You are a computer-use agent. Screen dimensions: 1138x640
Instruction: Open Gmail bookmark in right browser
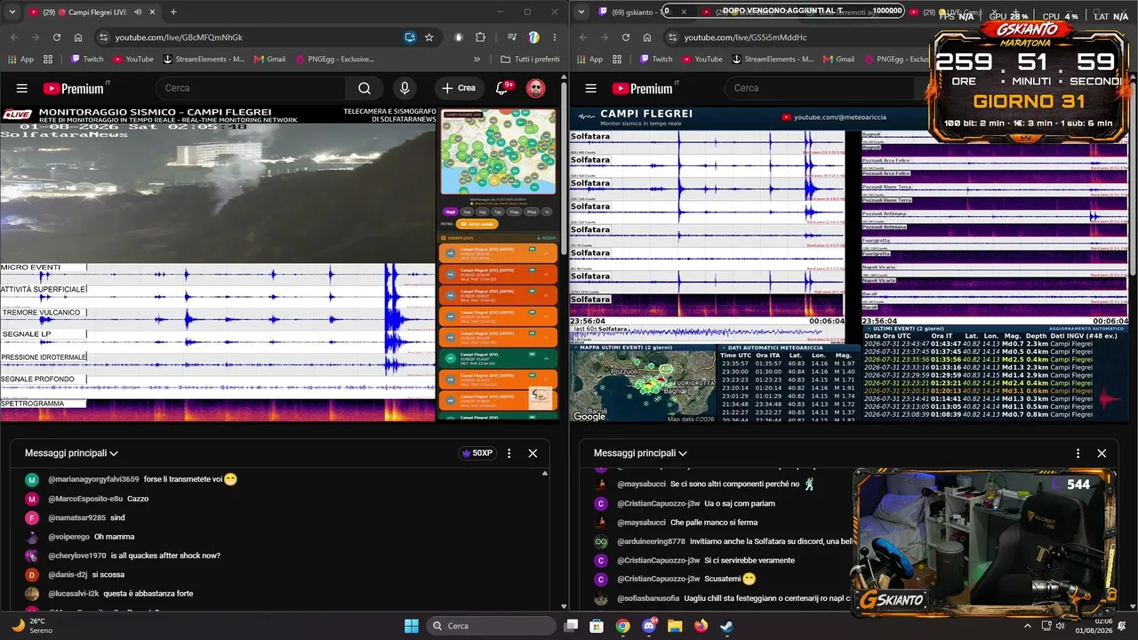click(838, 60)
